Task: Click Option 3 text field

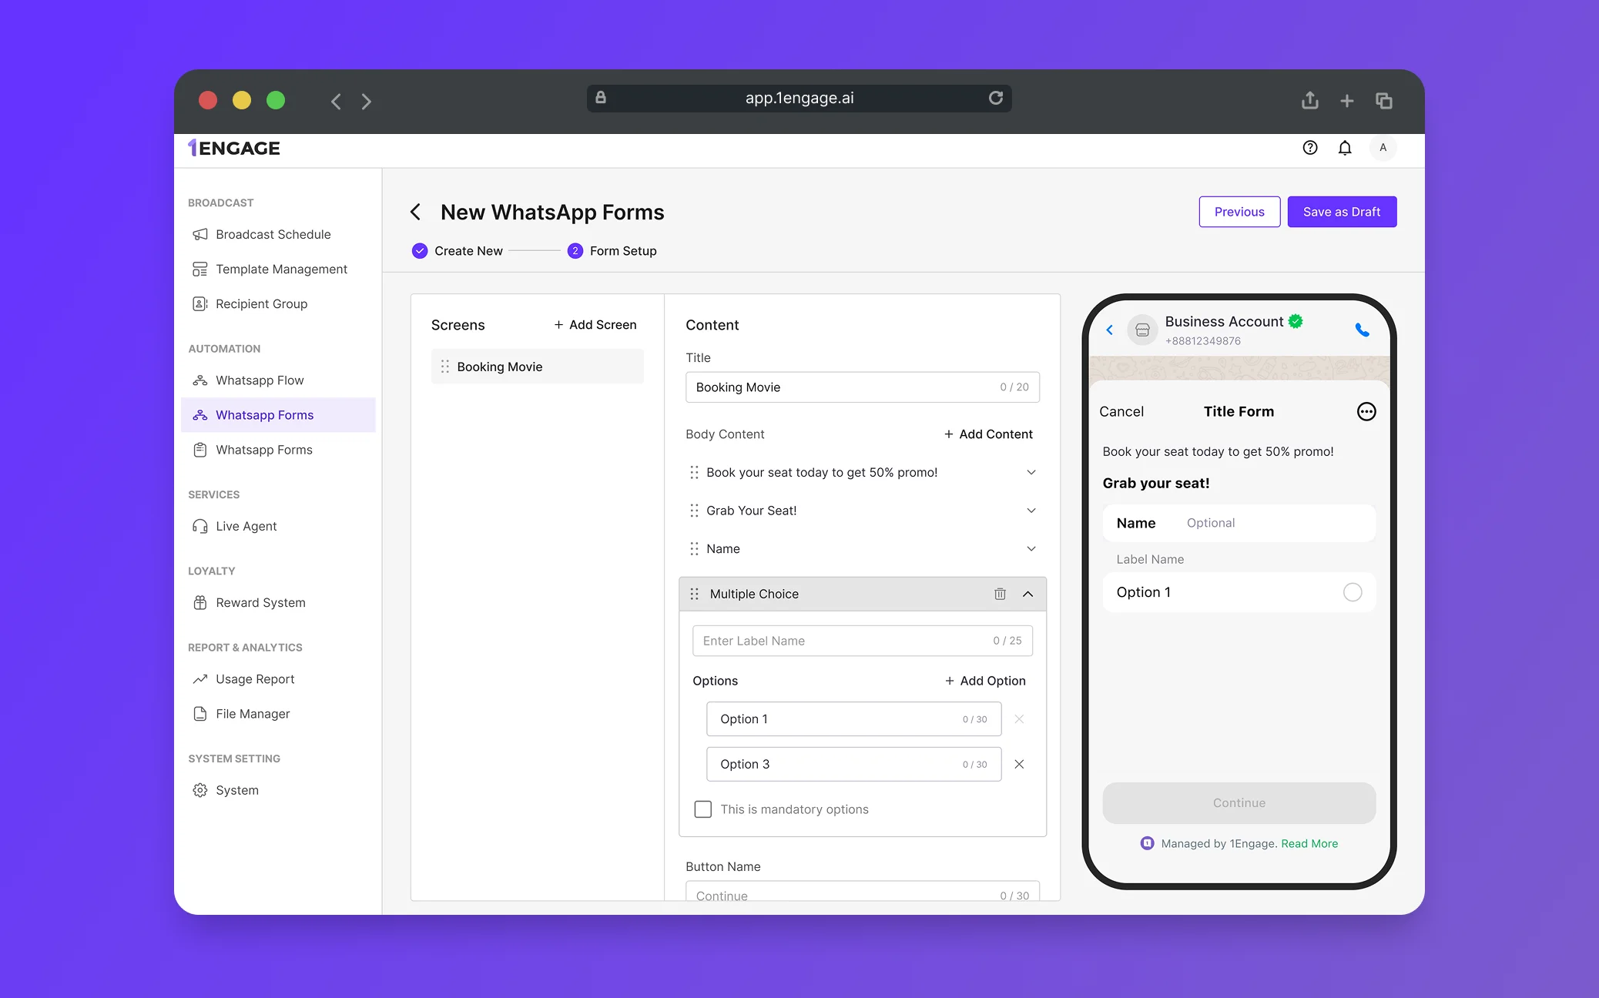Action: [853, 764]
